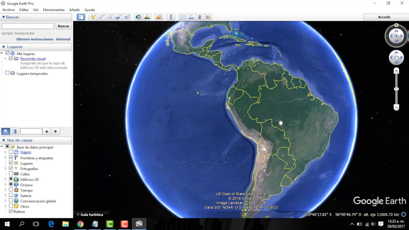Click the North 'N' compass marker
The width and height of the screenshot is (409, 230).
pos(396,25)
